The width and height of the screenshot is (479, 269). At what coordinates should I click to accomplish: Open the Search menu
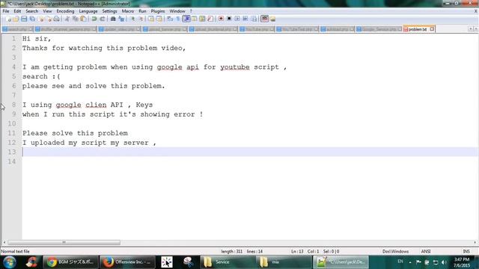tap(31, 11)
